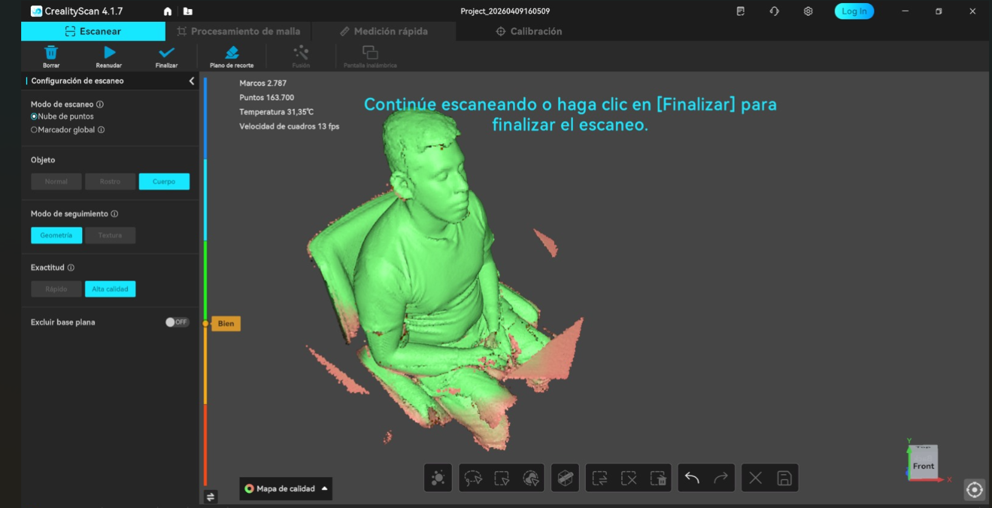Click the support headset icon
Screen dimensions: 992x508
click(774, 11)
